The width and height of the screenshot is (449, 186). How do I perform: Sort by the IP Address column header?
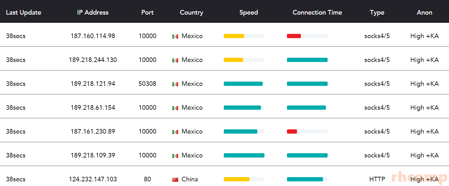tap(93, 12)
